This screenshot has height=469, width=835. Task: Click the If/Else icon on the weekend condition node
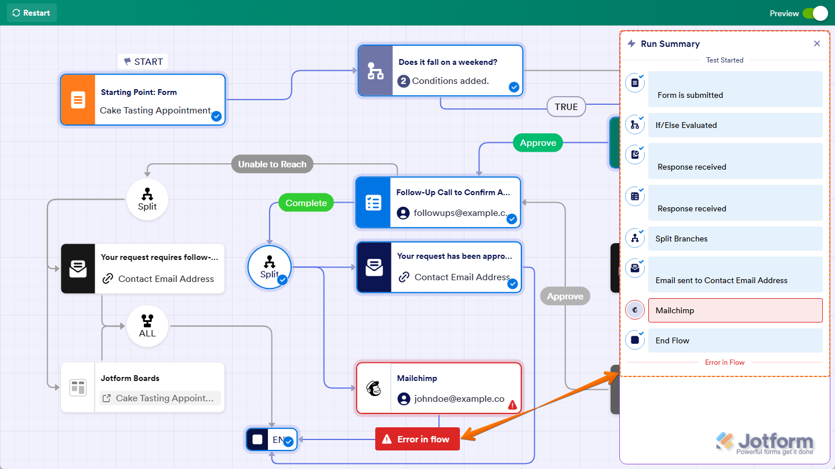coord(375,70)
